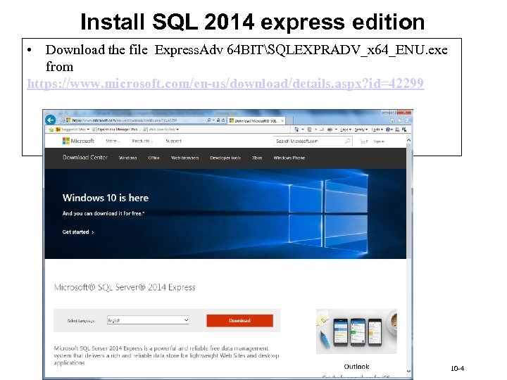Click the home icon in Internet Explorer
The image size is (507, 380).
392,120
